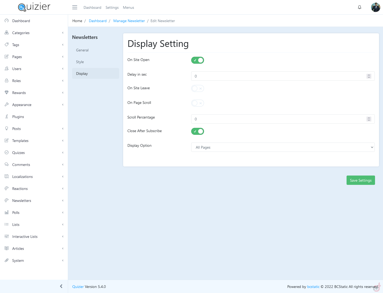This screenshot has width=383, height=293.
Task: Click the Roles lock icon
Action: (7, 81)
